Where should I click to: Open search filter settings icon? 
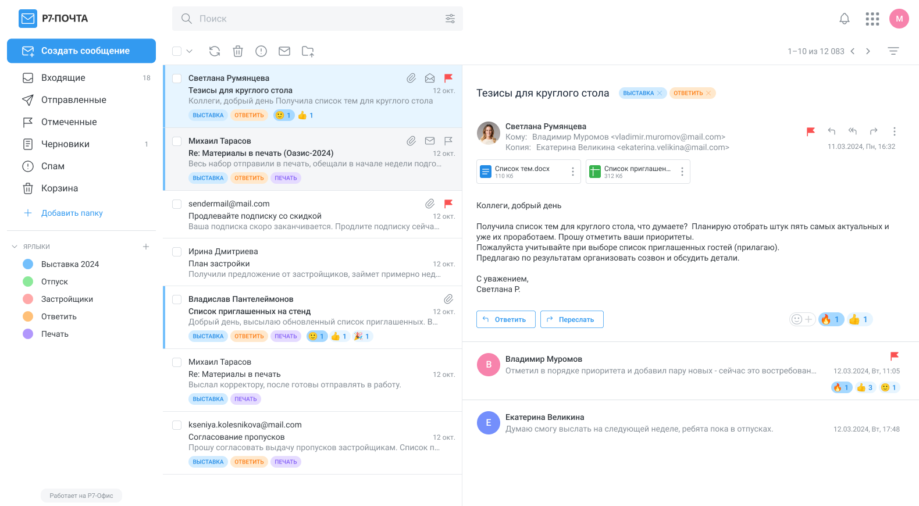point(450,19)
